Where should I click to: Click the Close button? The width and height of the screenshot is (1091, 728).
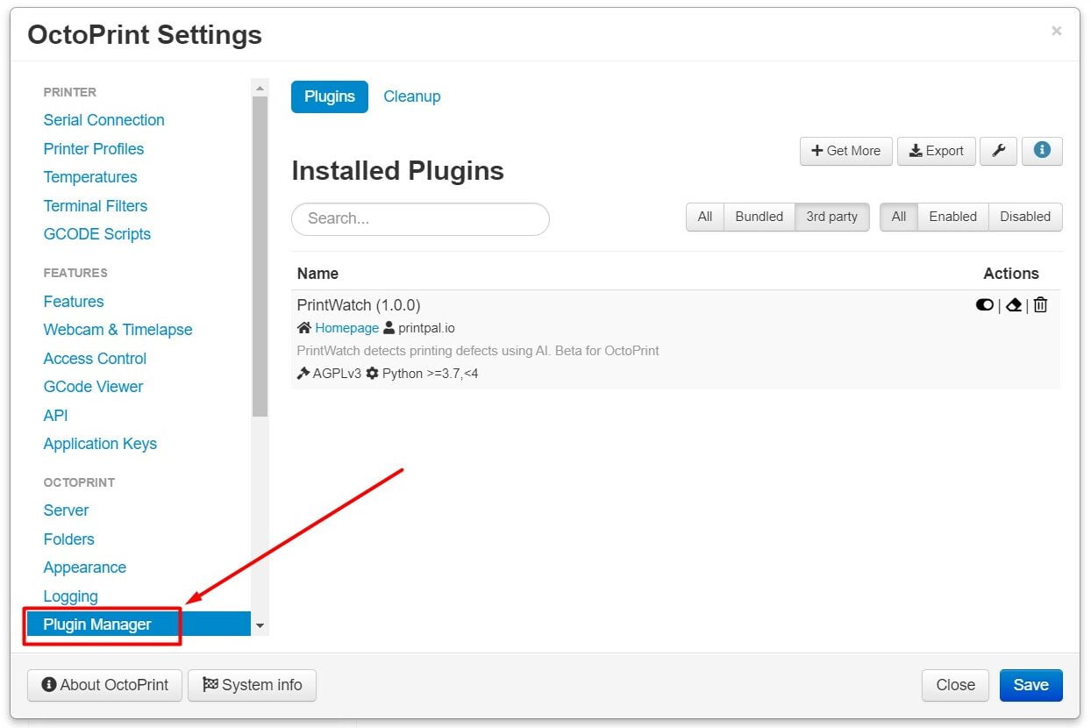pos(955,685)
